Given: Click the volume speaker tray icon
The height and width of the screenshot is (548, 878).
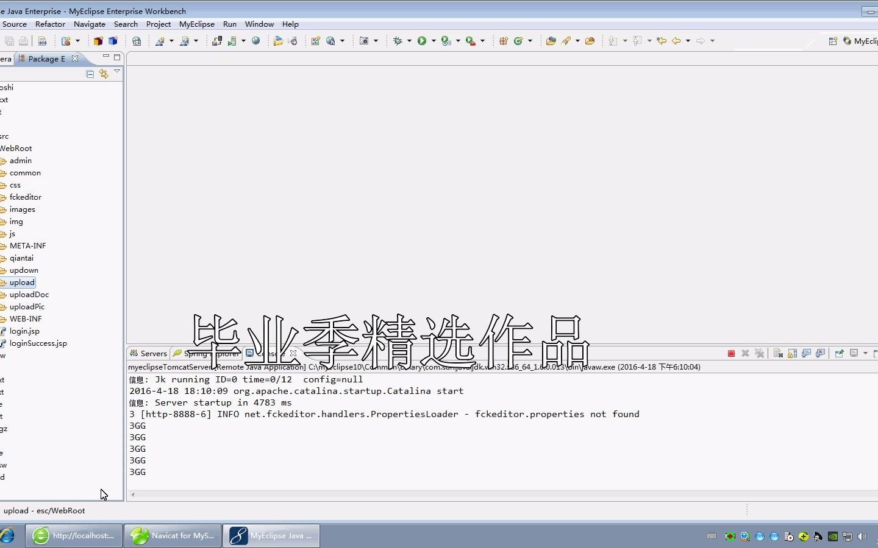Looking at the screenshot, I should click(862, 536).
